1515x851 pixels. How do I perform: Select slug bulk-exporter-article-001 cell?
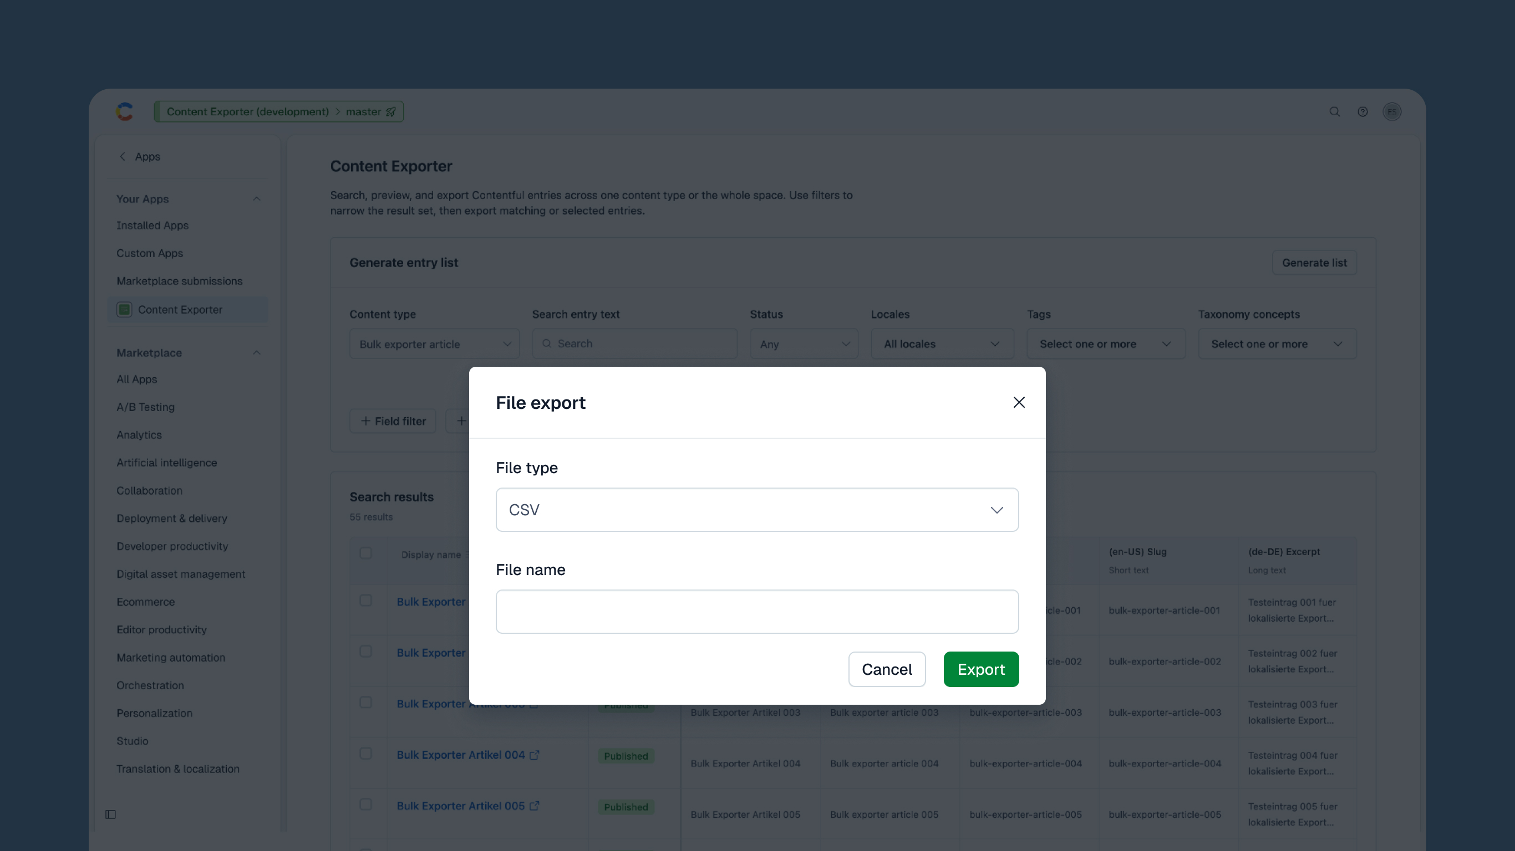coord(1164,610)
